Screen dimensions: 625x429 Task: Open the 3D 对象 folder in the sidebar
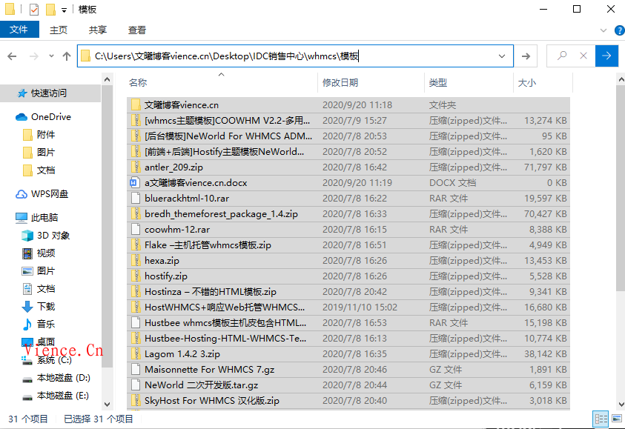pyautogui.click(x=53, y=236)
